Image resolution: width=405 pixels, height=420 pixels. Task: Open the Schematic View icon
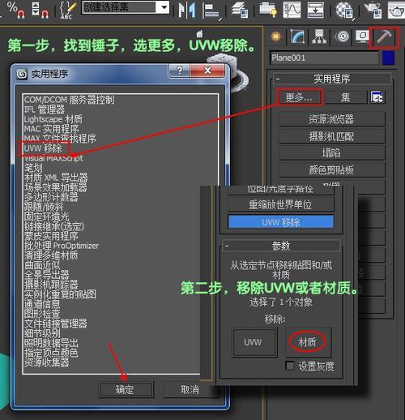pyautogui.click(x=315, y=10)
